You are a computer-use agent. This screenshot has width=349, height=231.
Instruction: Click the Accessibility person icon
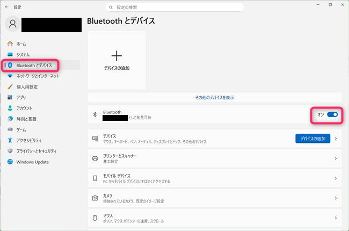click(x=10, y=140)
